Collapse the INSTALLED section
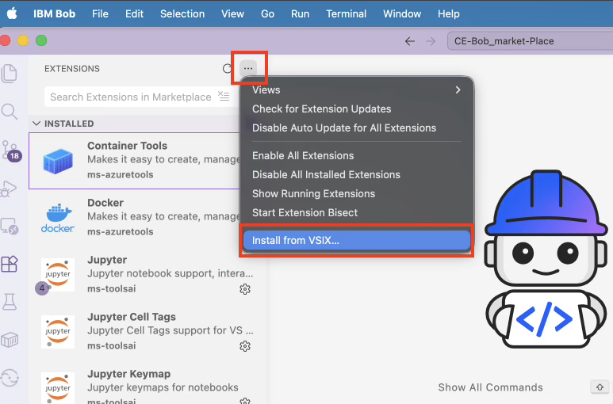 [x=36, y=124]
